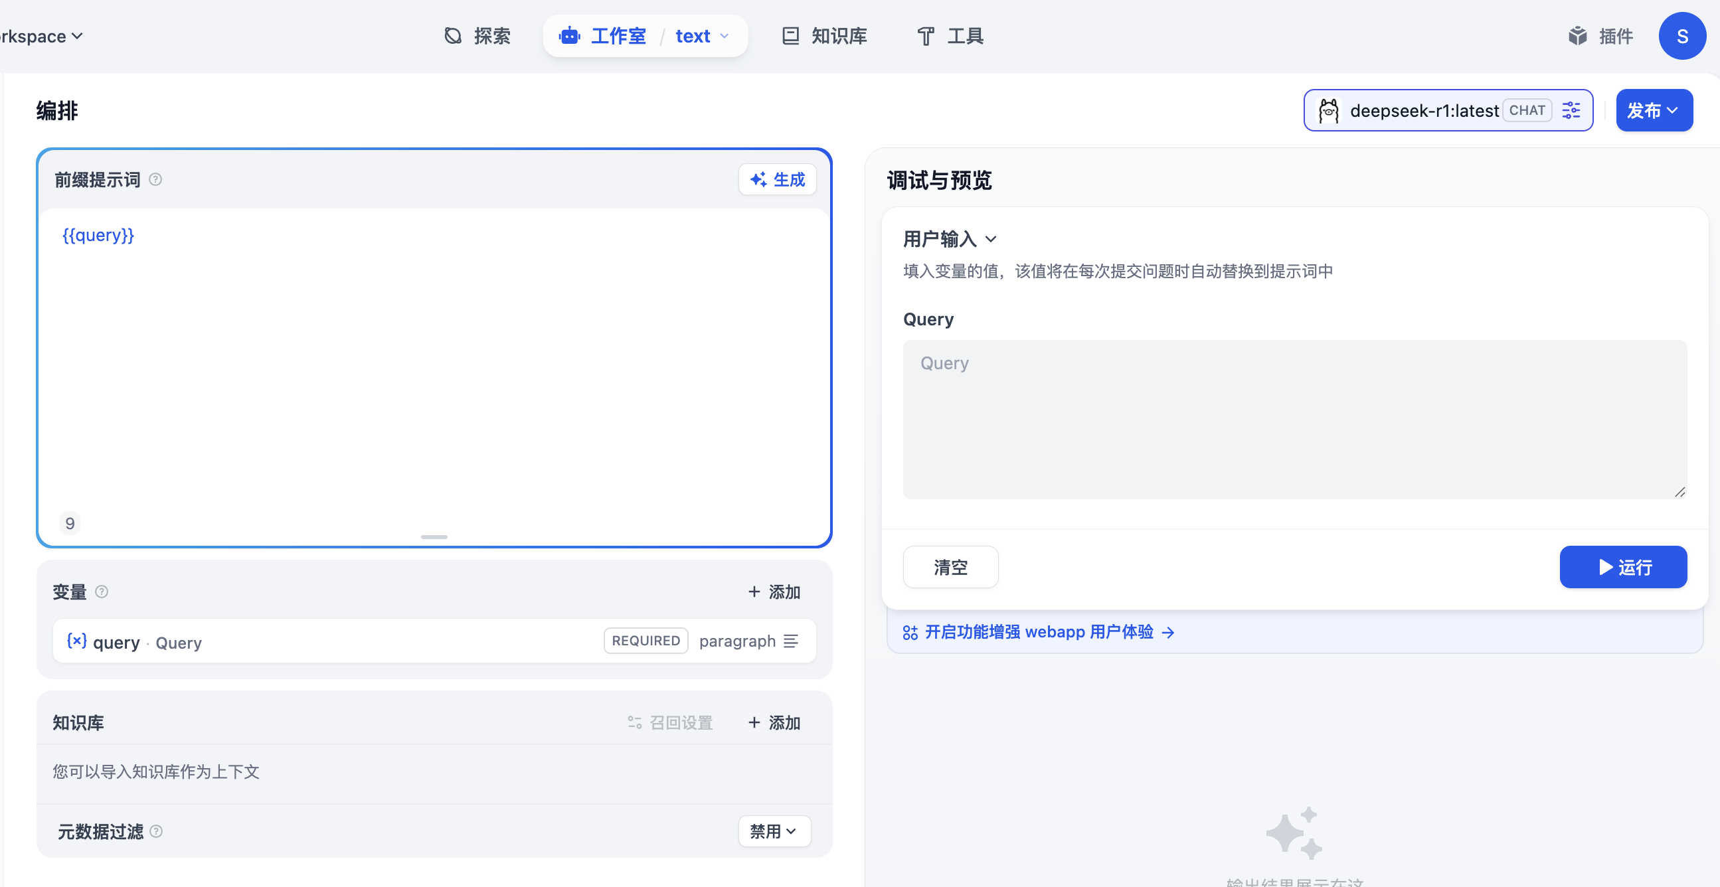Image resolution: width=1720 pixels, height=887 pixels.
Task: Click the enable webapp enhancement features link
Action: pyautogui.click(x=1039, y=632)
